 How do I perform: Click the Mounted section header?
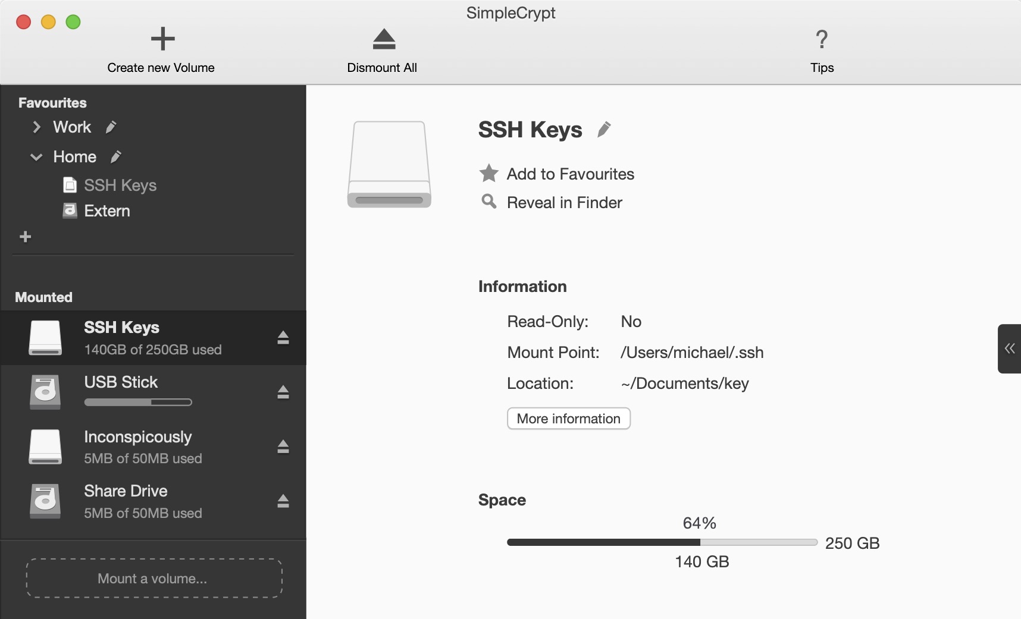tap(43, 297)
